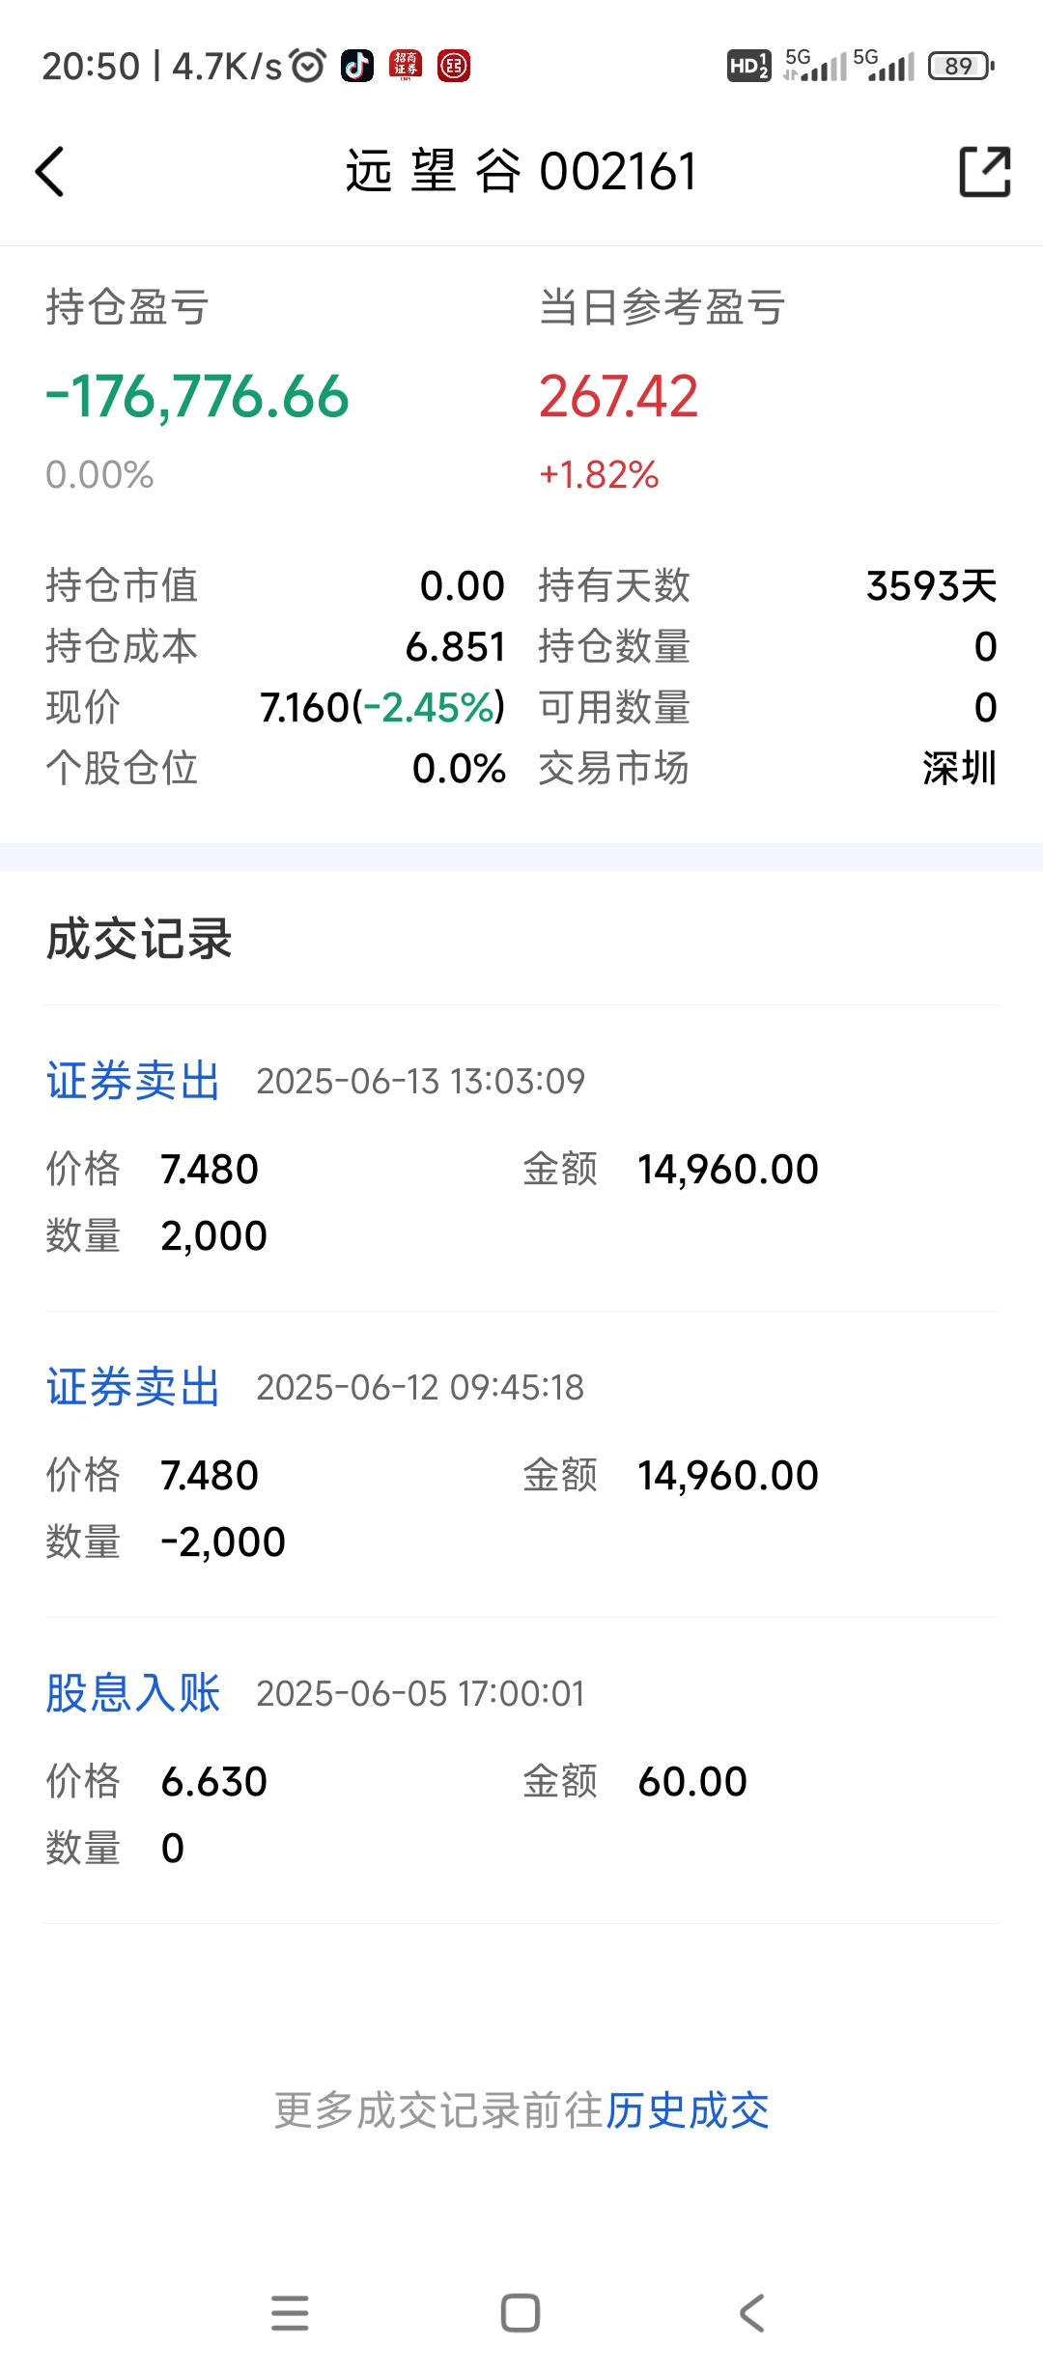Select 证券卖出 record dated 2025-06-12
Image resolution: width=1043 pixels, height=2376 pixels.
pyautogui.click(x=521, y=1464)
